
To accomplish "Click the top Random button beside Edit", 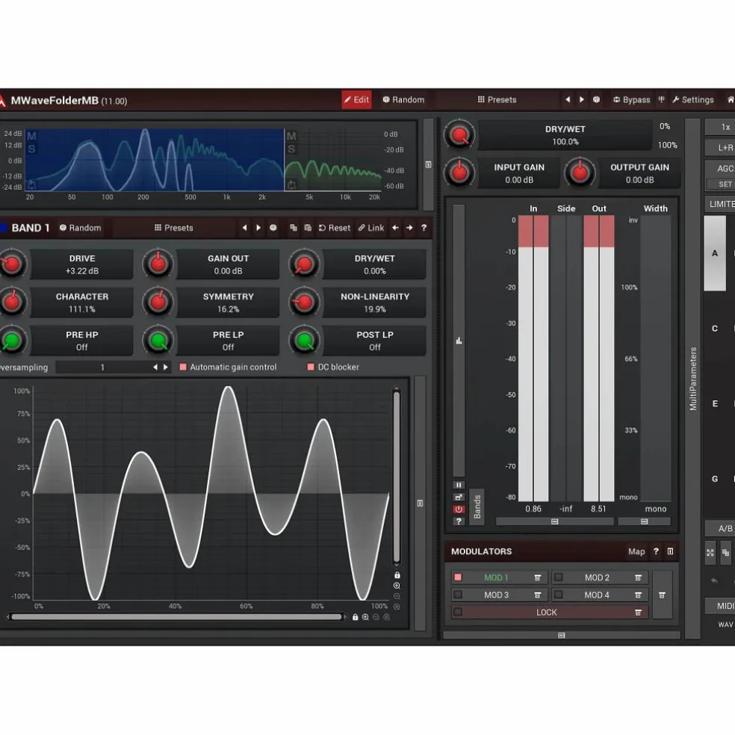I will (x=403, y=100).
